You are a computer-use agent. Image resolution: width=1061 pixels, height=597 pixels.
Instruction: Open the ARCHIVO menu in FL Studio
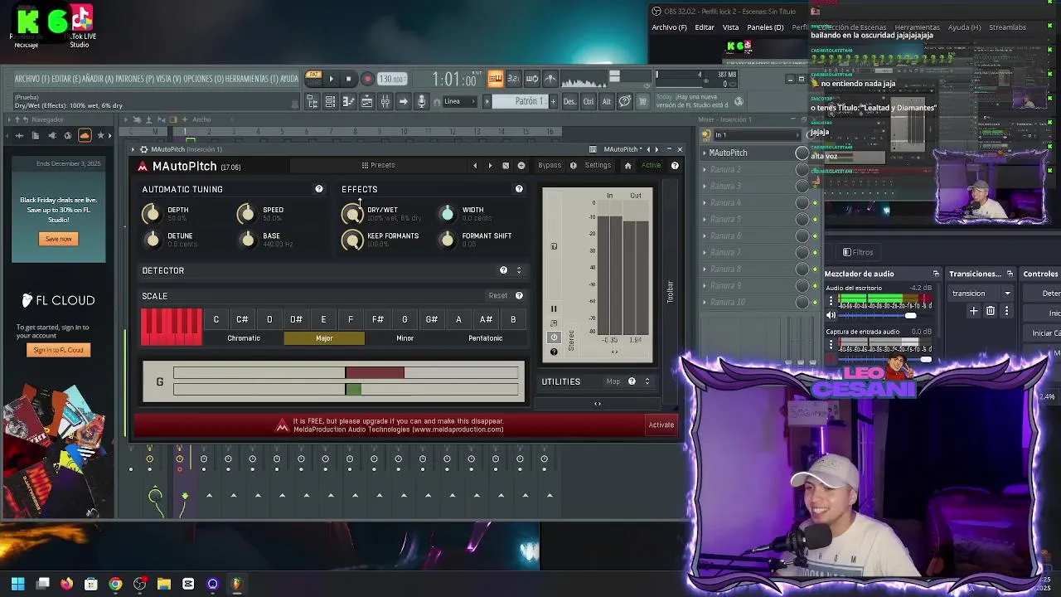pos(31,79)
